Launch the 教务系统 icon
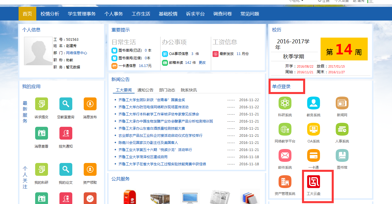The image size is (392, 204). [313, 103]
